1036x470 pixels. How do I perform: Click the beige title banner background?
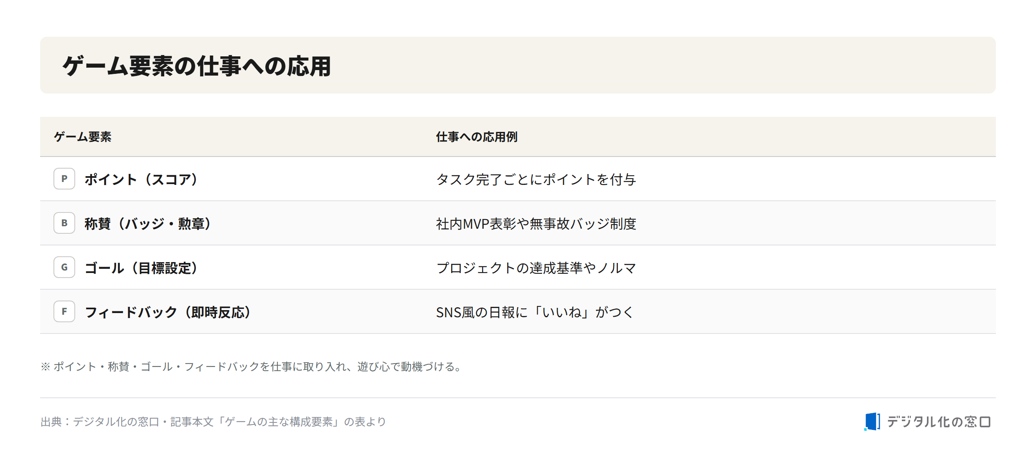518,65
